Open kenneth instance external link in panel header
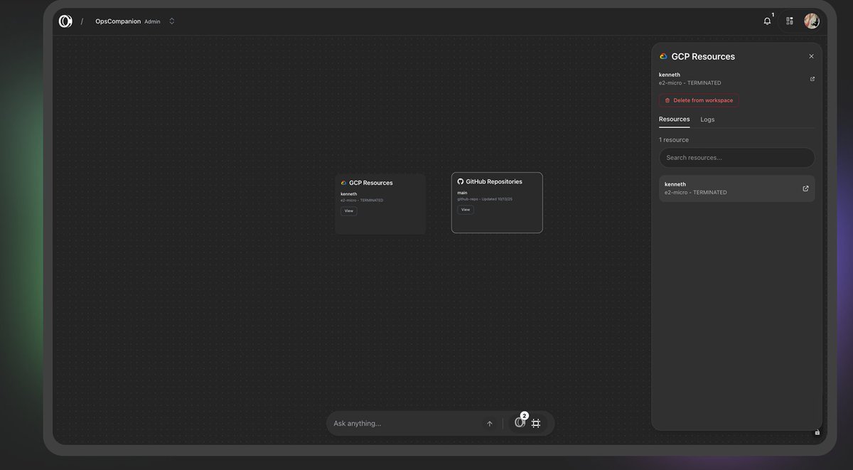853x470 pixels. [812, 79]
